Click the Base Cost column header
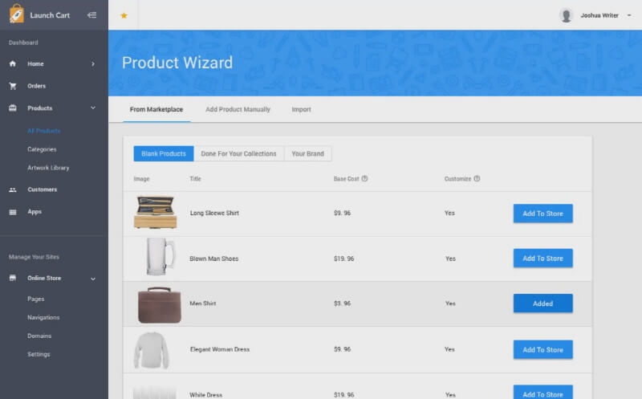This screenshot has height=399, width=642. pos(347,178)
